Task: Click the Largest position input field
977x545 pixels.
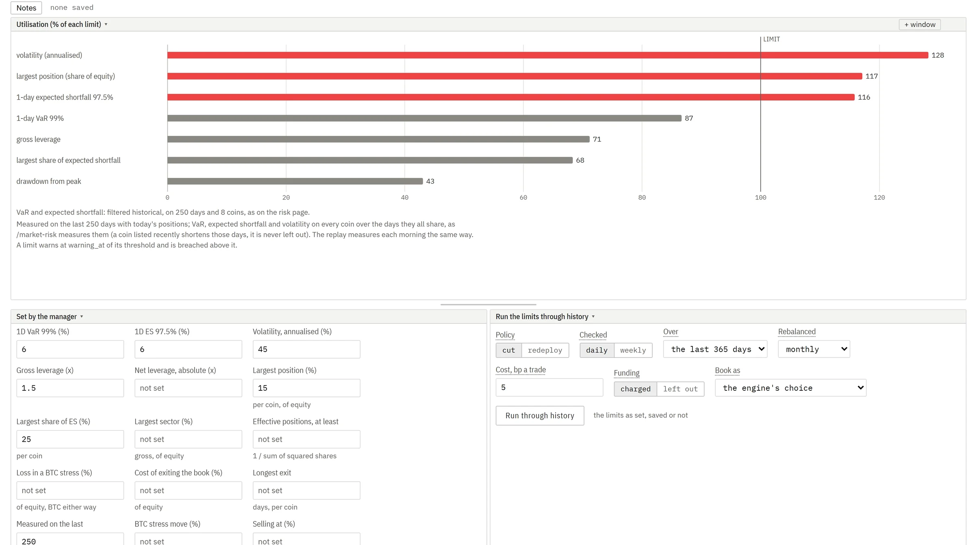Action: pos(306,388)
